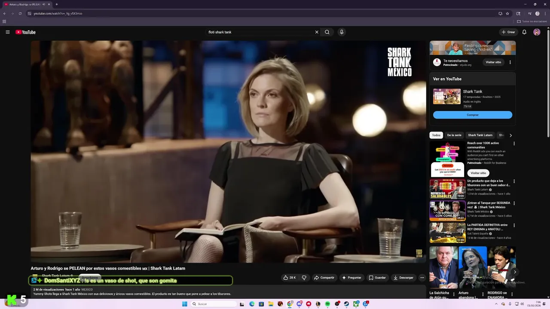Open 'Todos los marcadores' bookmarks folder
Screen dimensions: 550x309
tap(532, 21)
